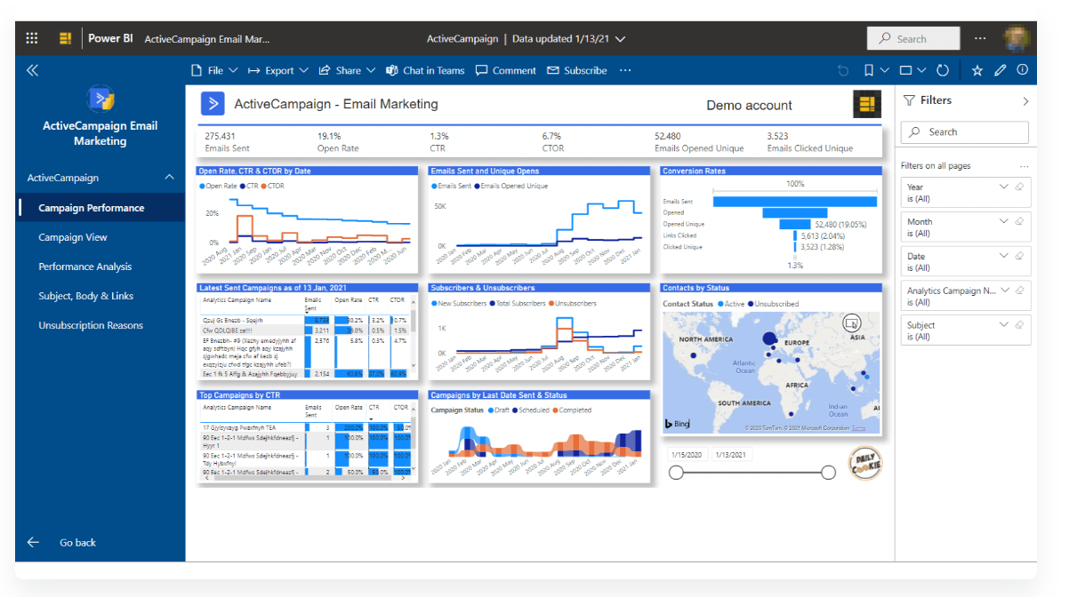This screenshot has height=597, width=1069.
Task: Open the File menu
Action: pos(214,70)
